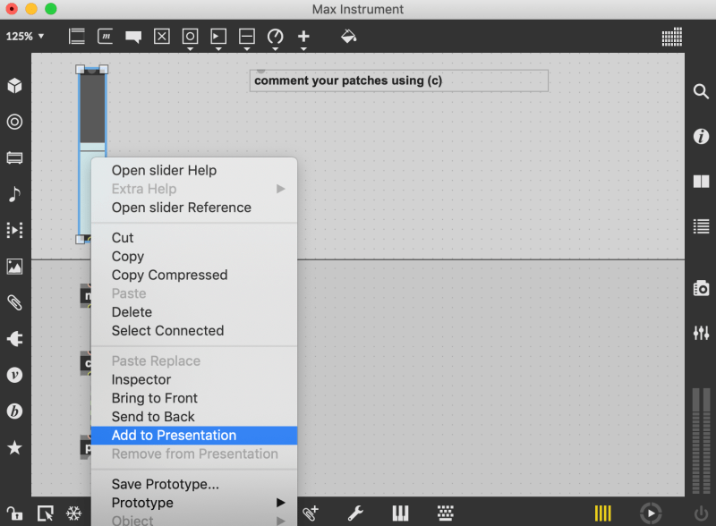Viewport: 716px width, 526px height.
Task: Select Copy Compressed menu entry
Action: coord(194,275)
